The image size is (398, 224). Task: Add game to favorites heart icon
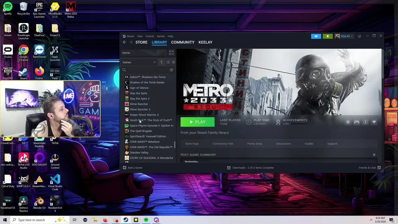point(374,122)
